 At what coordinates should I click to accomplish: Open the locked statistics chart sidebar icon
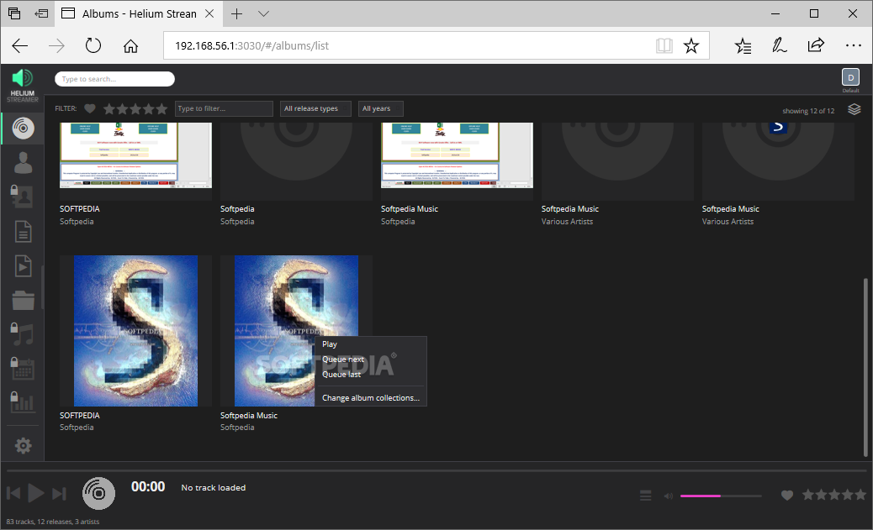tap(22, 401)
